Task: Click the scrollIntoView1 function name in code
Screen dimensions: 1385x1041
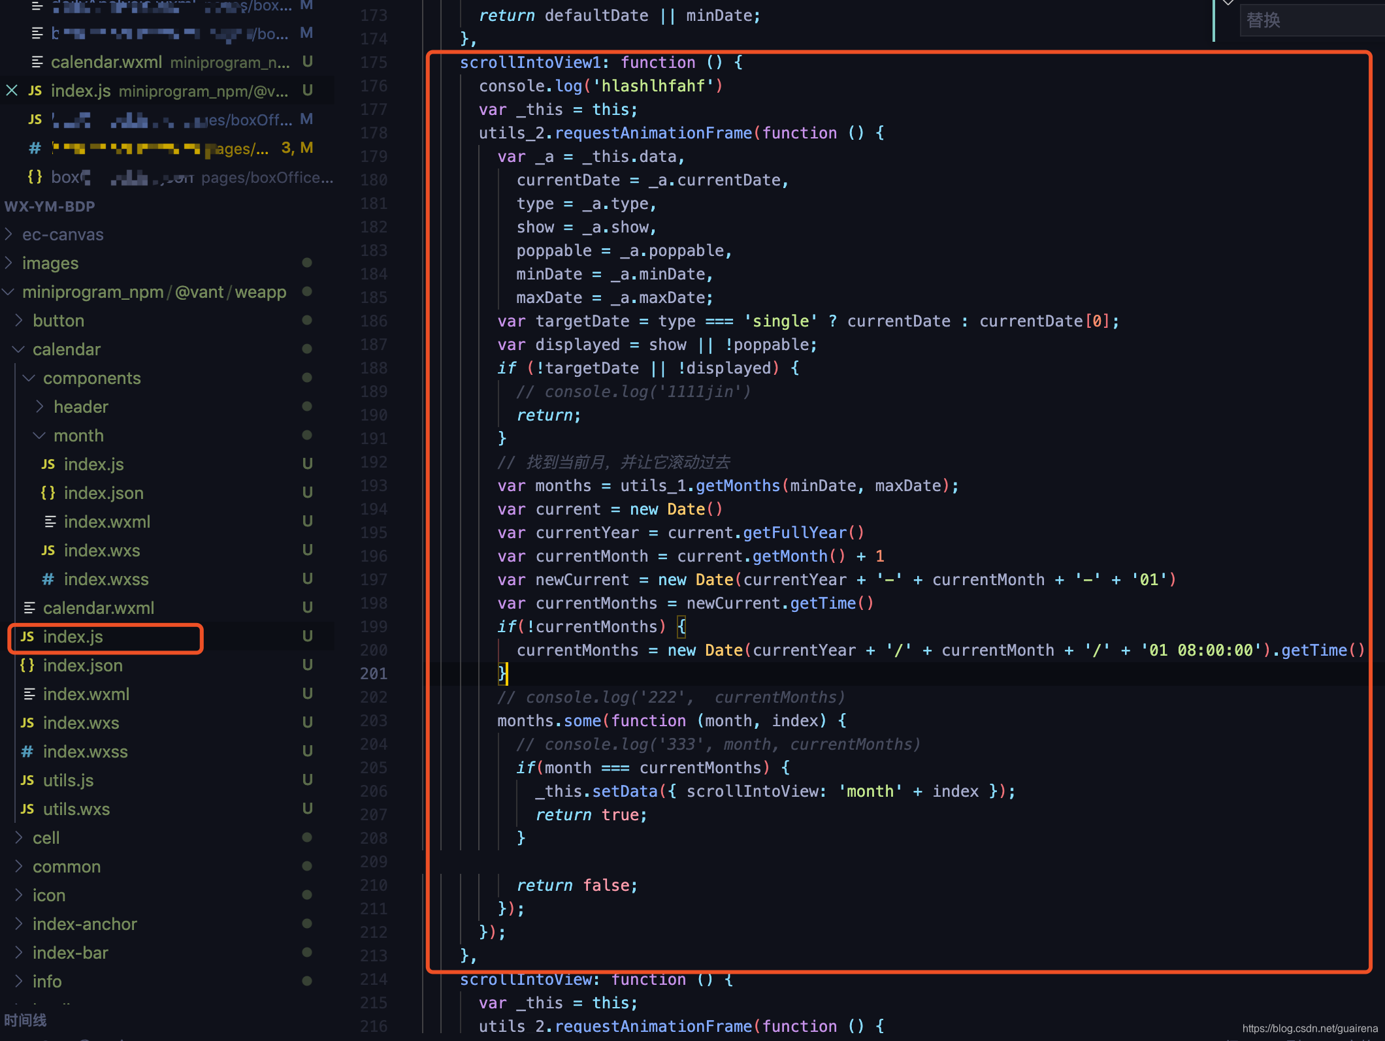Action: 530,62
